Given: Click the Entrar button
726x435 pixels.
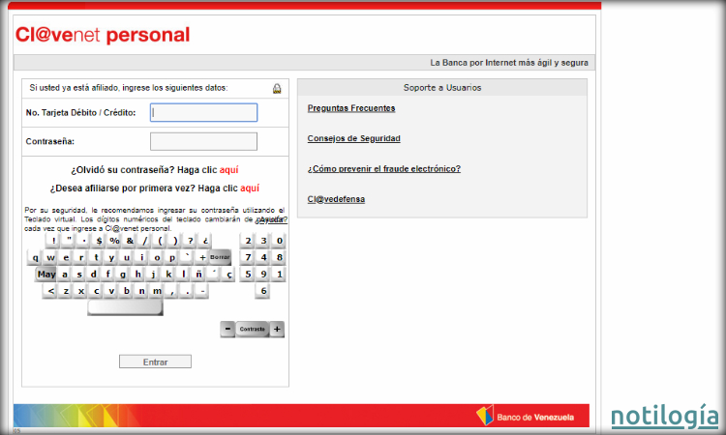Looking at the screenshot, I should tap(155, 362).
